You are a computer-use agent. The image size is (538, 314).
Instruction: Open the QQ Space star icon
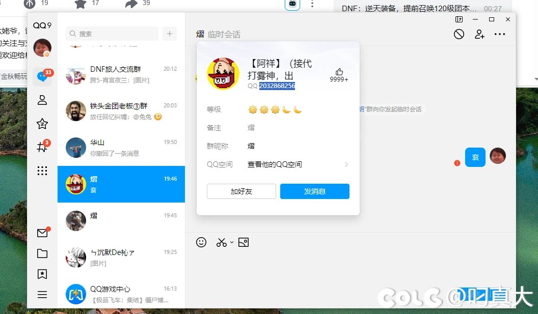coord(42,124)
